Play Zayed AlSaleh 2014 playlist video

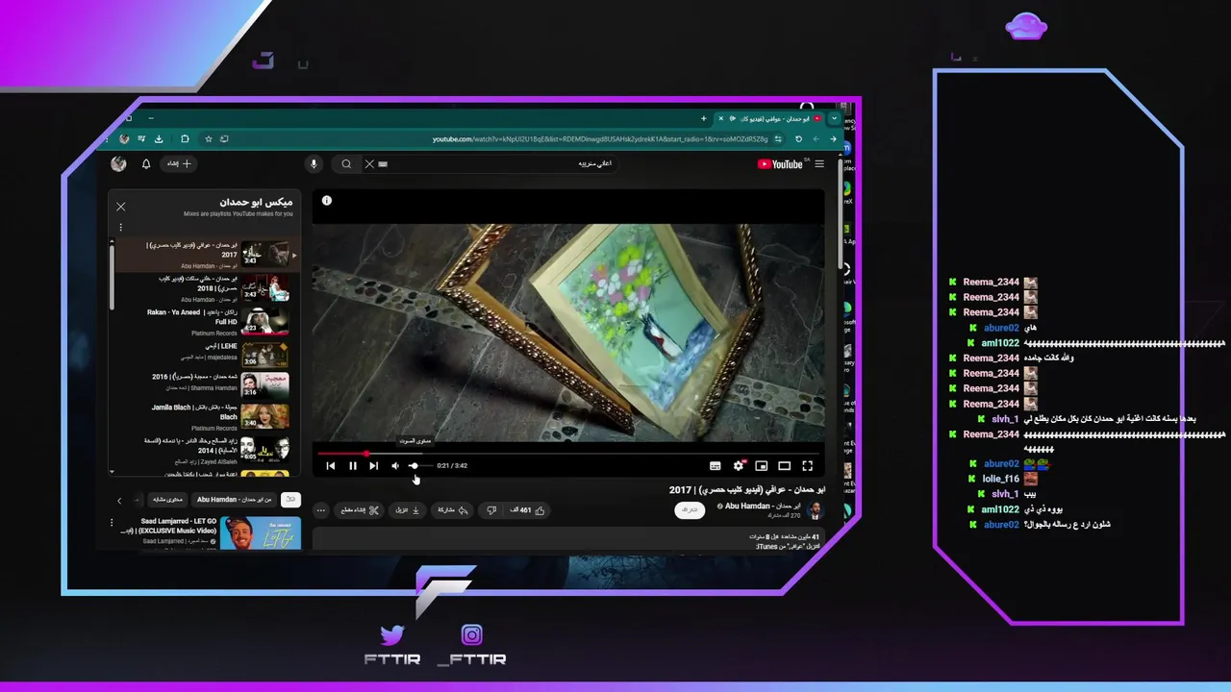206,450
